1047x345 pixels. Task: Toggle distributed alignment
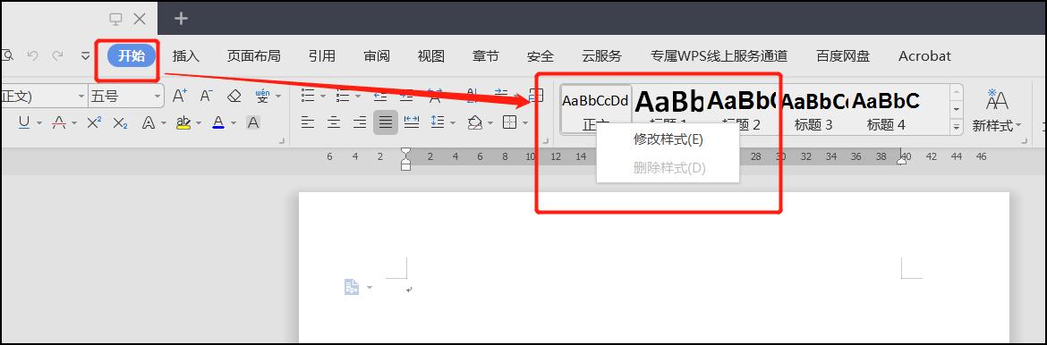[x=412, y=122]
